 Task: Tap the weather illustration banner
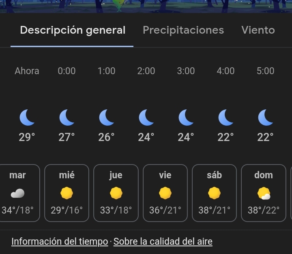point(146,6)
